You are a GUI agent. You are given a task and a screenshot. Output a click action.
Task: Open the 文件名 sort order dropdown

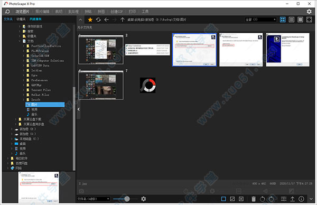pos(93,199)
